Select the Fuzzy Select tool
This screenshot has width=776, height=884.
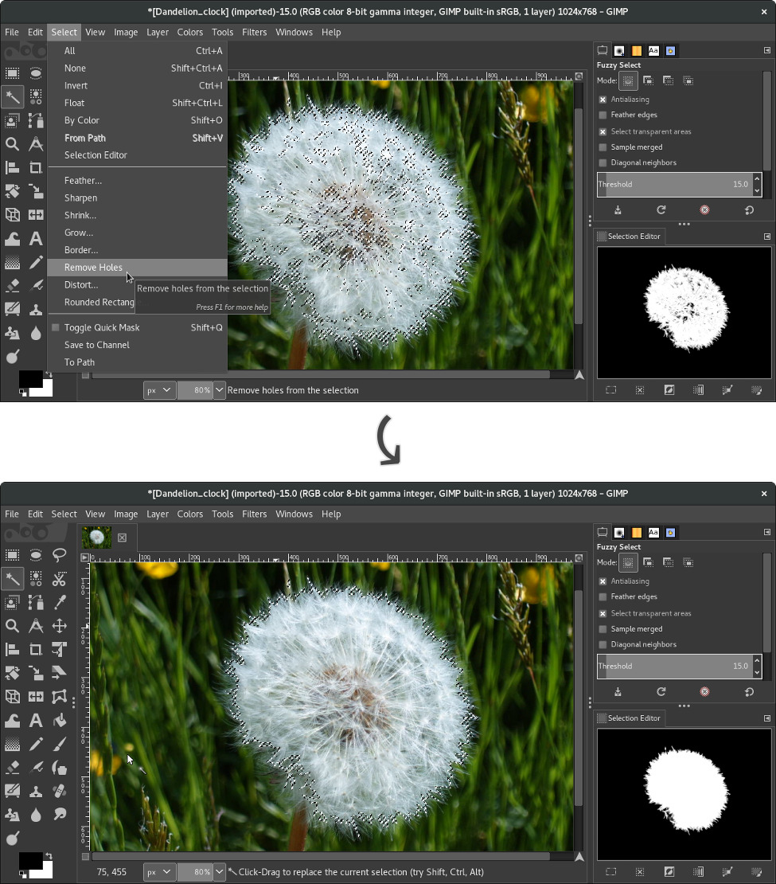coord(12,579)
